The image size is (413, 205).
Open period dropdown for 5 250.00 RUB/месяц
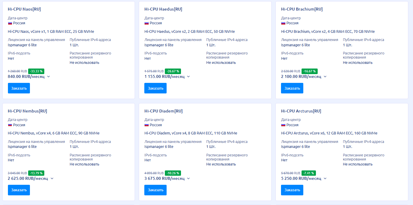(x=325, y=178)
